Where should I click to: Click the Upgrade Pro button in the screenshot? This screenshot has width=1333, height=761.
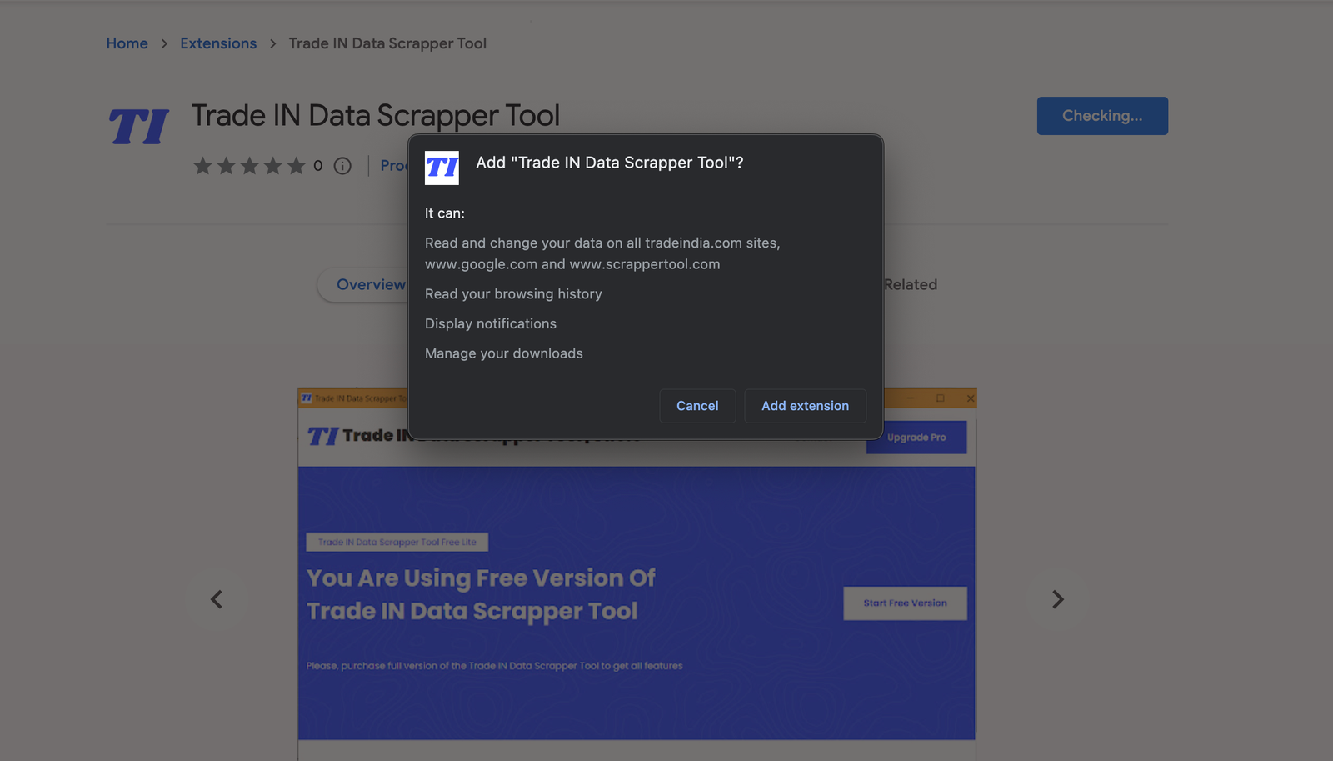click(916, 438)
